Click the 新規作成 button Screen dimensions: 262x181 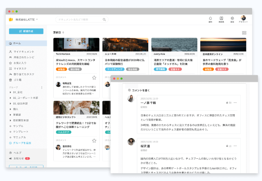coord(26,31)
